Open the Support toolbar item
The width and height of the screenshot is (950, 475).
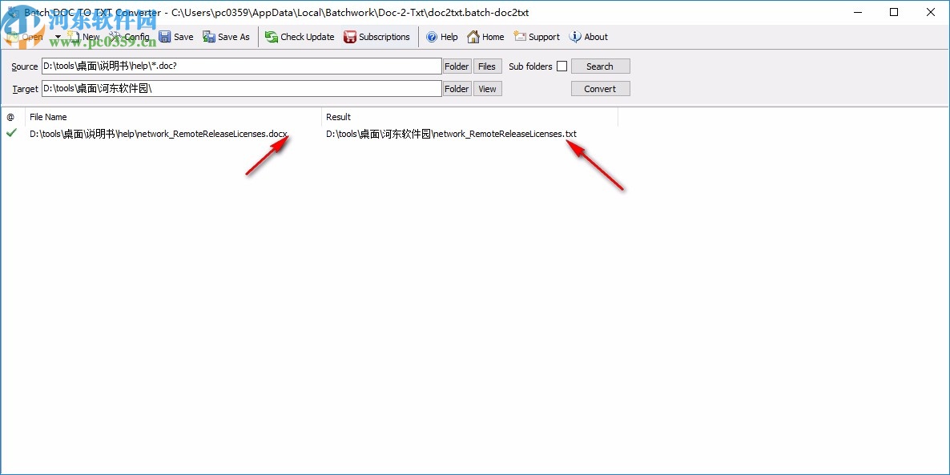click(536, 37)
